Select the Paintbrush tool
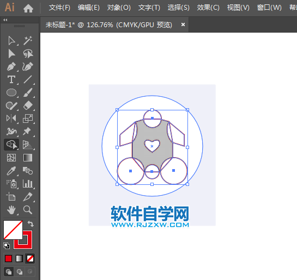The height and width of the screenshot is (280, 297). (x=28, y=92)
